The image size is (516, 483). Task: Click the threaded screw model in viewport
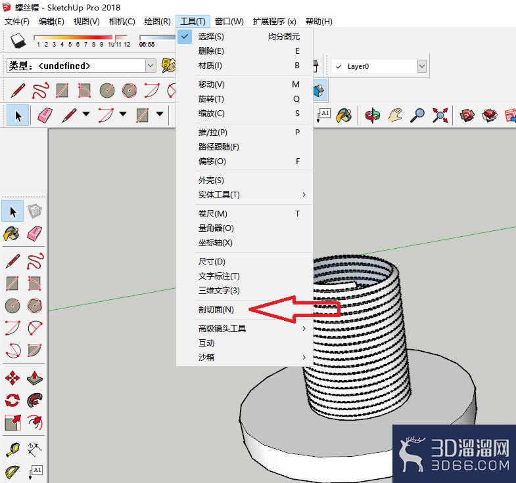coord(357,339)
